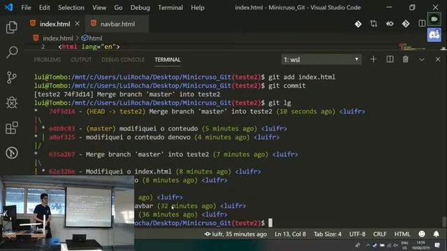Click 'Ln 13, Col 8' in status bar
The width and height of the screenshot is (447, 251).
tap(291, 234)
